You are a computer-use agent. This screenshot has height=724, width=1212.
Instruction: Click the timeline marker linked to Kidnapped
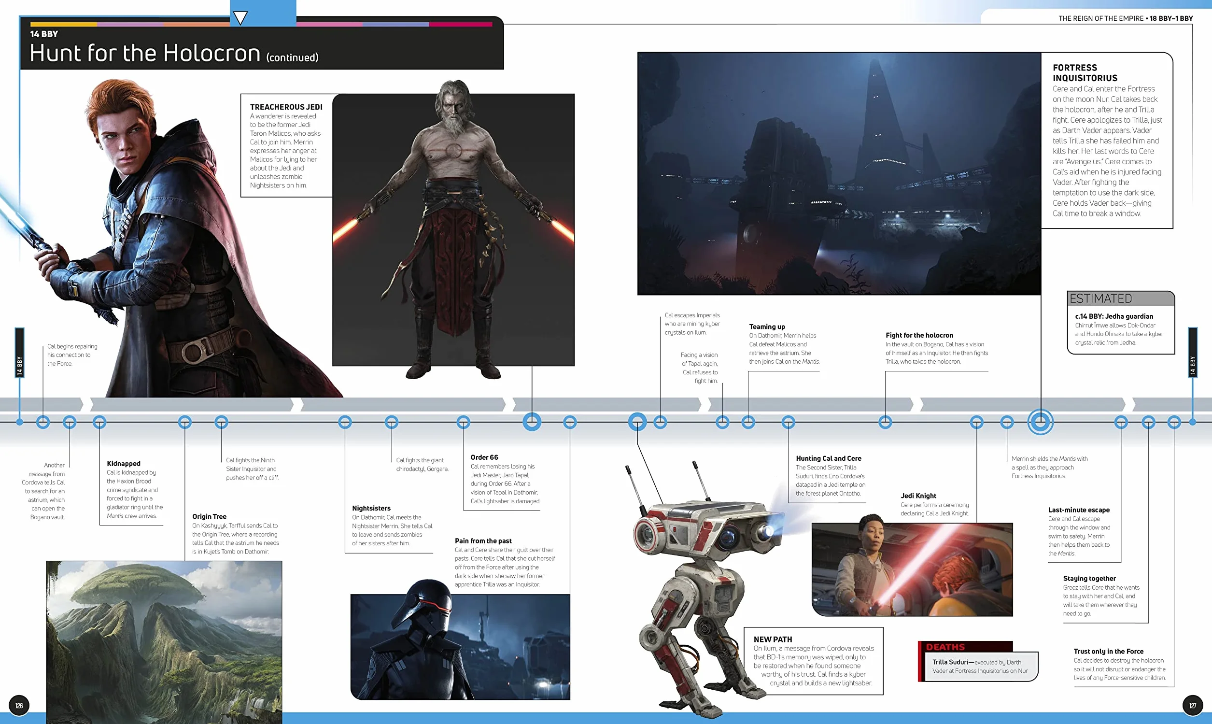tap(99, 422)
